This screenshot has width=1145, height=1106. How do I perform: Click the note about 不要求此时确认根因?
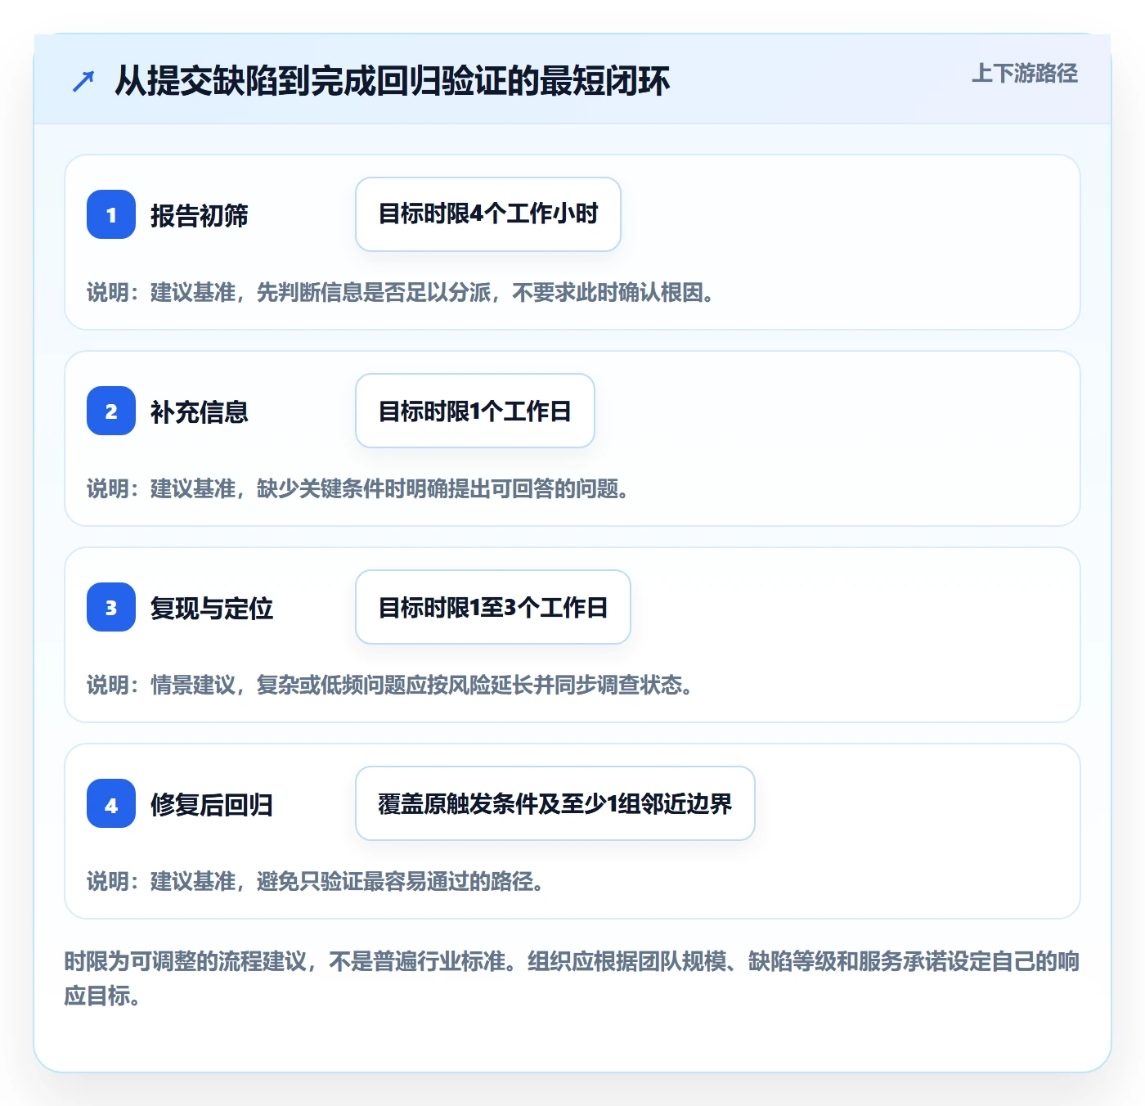point(402,293)
